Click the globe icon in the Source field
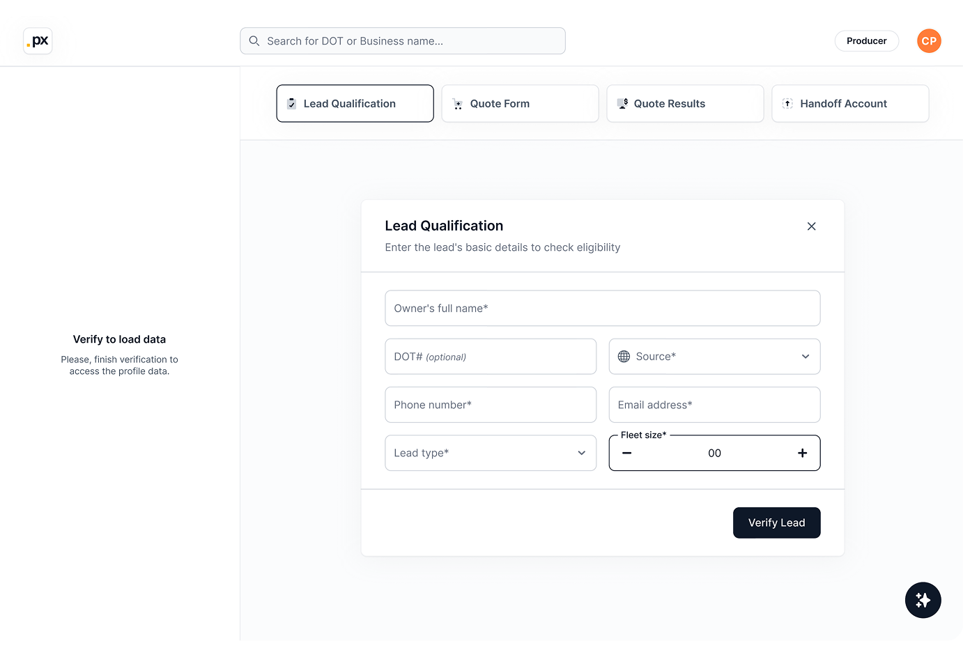 (623, 356)
